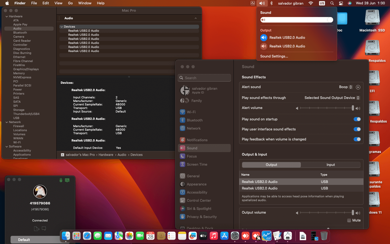Open the View menu

coord(58,3)
